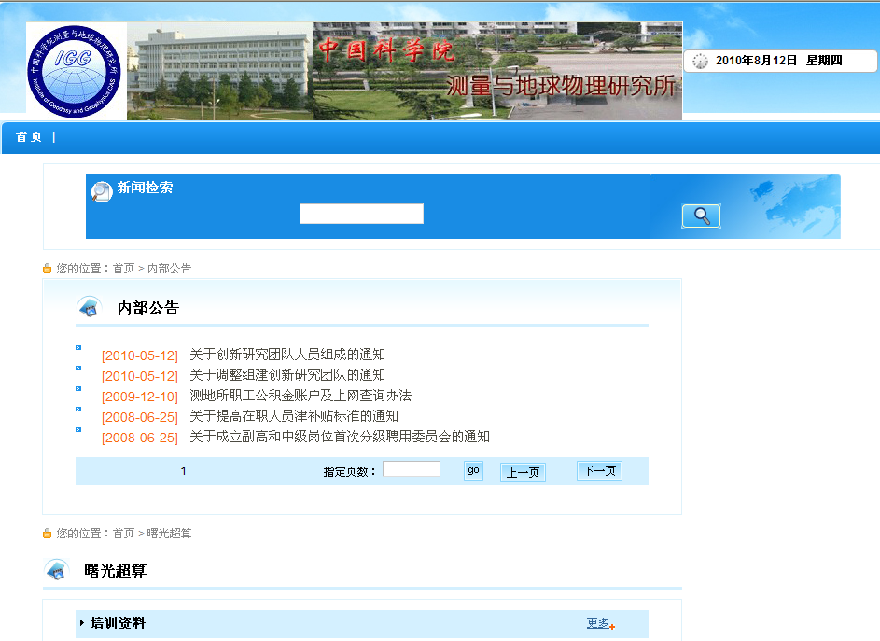The width and height of the screenshot is (880, 641).
Task: Click the 中国科学院 banner text
Action: 386,50
